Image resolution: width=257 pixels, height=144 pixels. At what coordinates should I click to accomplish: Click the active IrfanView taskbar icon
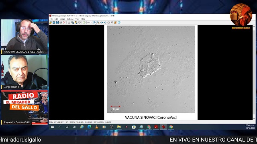[x=163, y=127]
